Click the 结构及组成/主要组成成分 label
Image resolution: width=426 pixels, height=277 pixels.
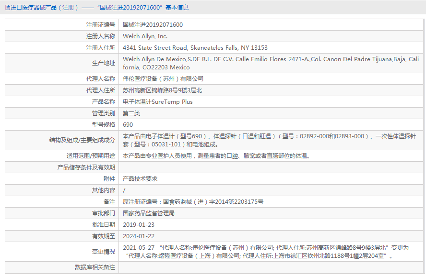pyautogui.click(x=82, y=140)
